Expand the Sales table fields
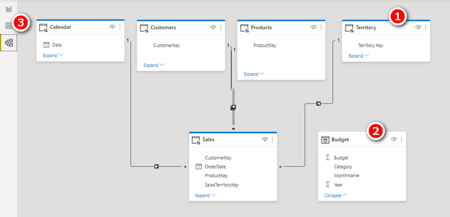Viewport: 450px width, 217px height. (205, 195)
